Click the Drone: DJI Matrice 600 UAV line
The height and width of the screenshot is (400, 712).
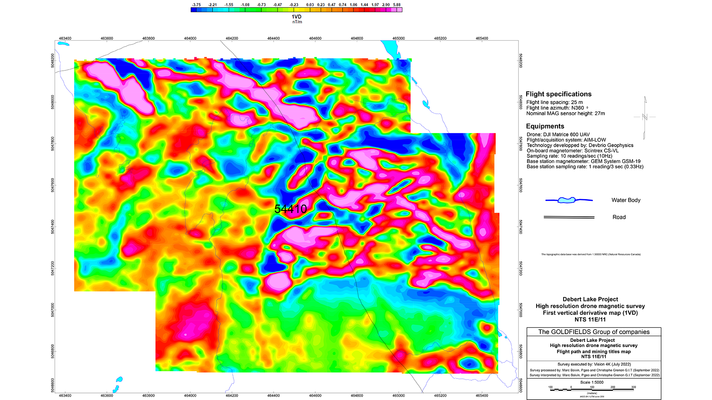(x=558, y=134)
